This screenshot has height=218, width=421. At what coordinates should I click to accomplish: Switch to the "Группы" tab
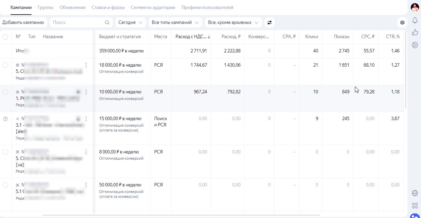point(46,7)
